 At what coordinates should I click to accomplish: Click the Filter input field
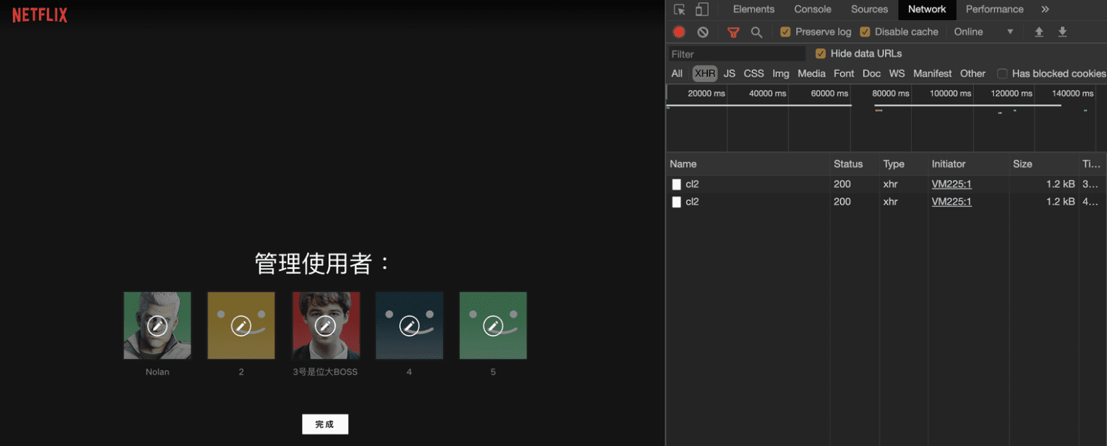[x=735, y=53]
